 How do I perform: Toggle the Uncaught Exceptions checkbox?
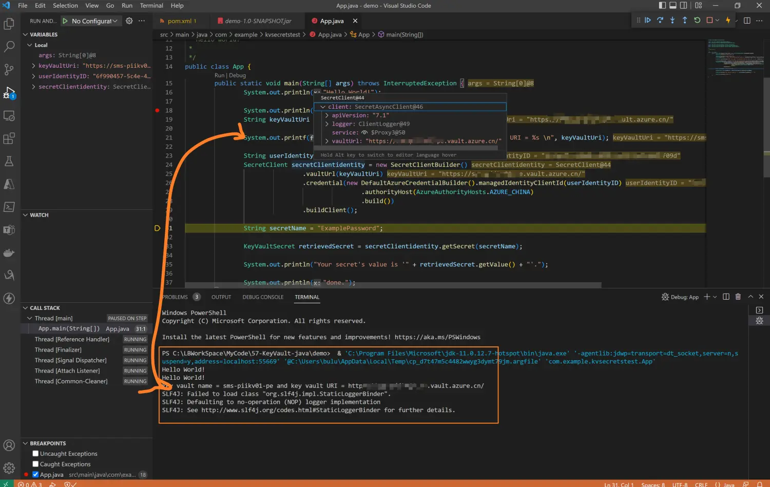pyautogui.click(x=35, y=454)
